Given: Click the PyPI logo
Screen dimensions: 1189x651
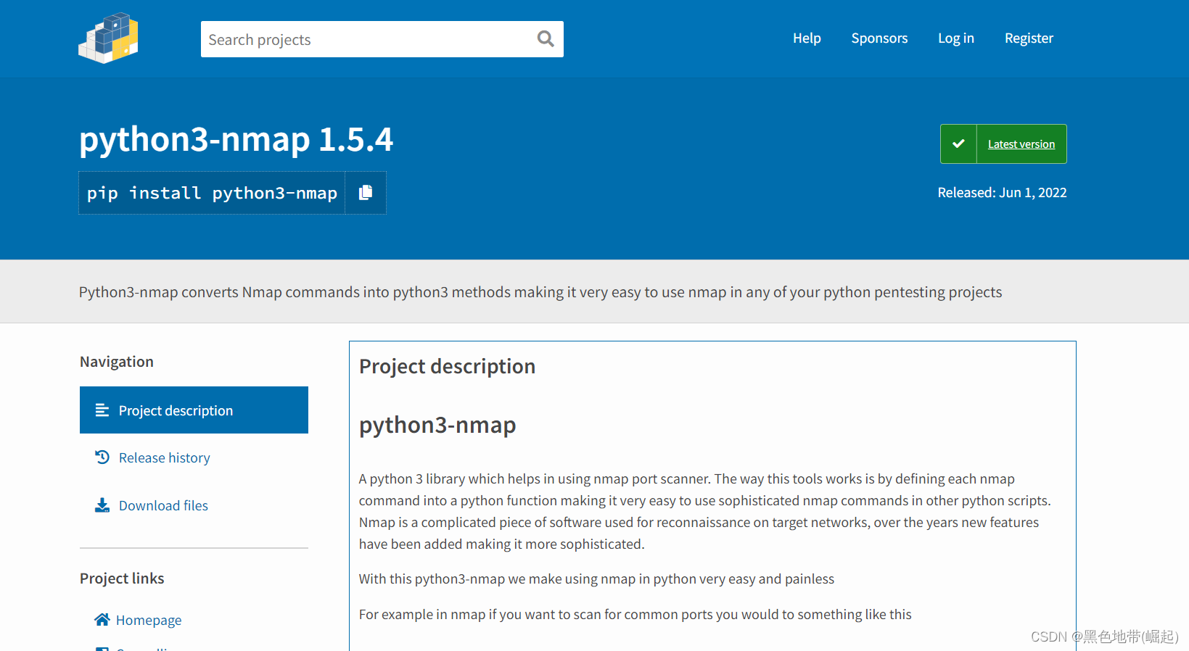Looking at the screenshot, I should (108, 38).
